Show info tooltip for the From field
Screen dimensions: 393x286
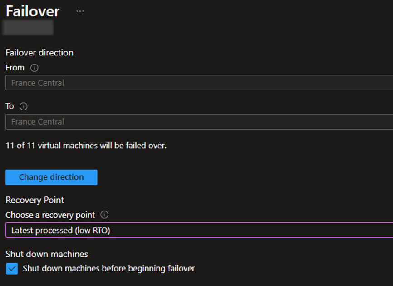(x=34, y=68)
